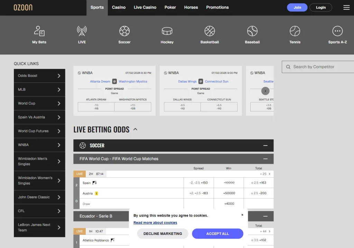Image resolution: width=354 pixels, height=248 pixels.
Task: Open the hamburger menu icon
Action: coord(346,8)
